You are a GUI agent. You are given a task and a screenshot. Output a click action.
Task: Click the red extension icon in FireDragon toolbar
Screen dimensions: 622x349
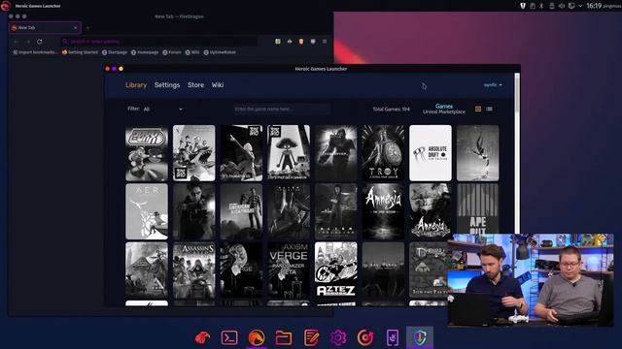[301, 41]
